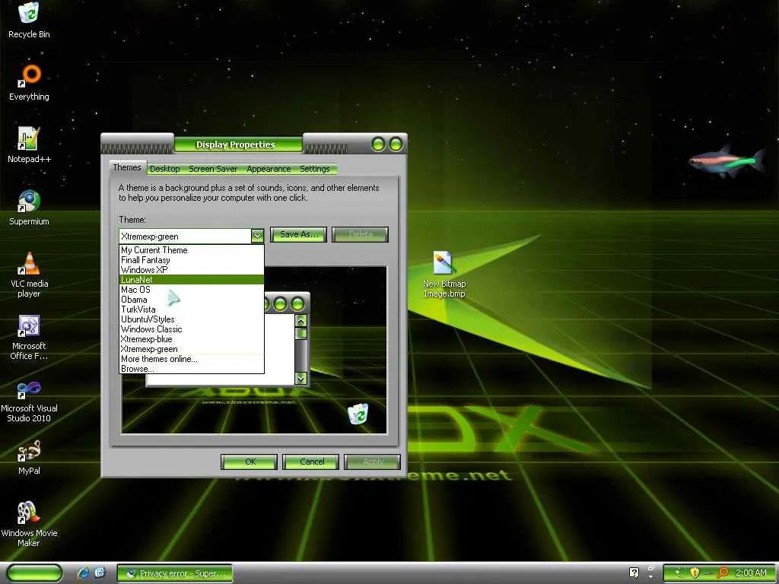Switch to the Desktop tab

pyautogui.click(x=165, y=169)
